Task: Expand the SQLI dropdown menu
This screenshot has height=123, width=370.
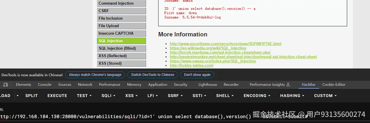Action: 108,96
